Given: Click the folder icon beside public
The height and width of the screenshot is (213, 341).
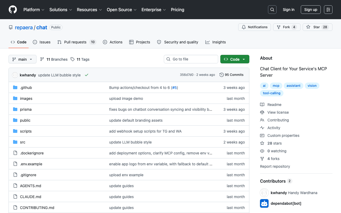Looking at the screenshot, I should click(15, 120).
